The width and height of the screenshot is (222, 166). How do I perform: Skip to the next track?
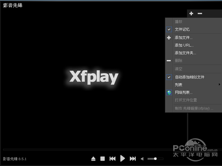[133, 159]
